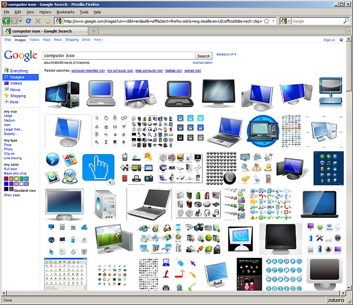Open Google options gear icon

(x=341, y=40)
